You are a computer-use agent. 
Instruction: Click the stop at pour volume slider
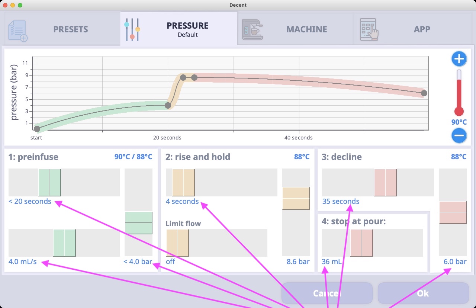[361, 243]
